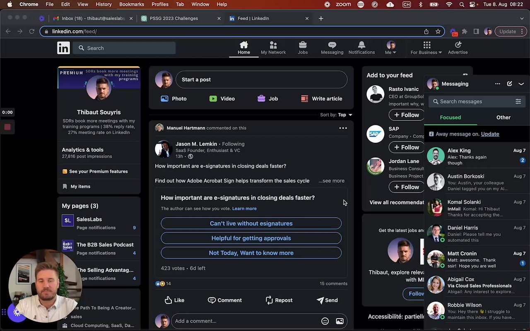Update the away message
The image size is (530, 331).
pyautogui.click(x=490, y=134)
